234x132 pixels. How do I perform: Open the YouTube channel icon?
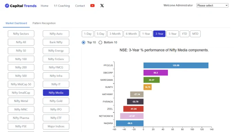tap(92, 6)
